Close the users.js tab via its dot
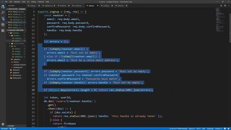 point(97,6)
